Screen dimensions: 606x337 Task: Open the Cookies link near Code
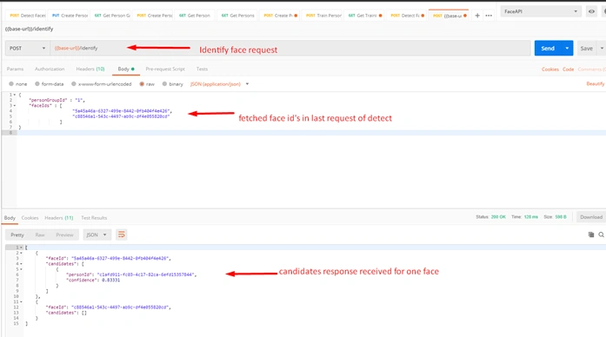(550, 69)
